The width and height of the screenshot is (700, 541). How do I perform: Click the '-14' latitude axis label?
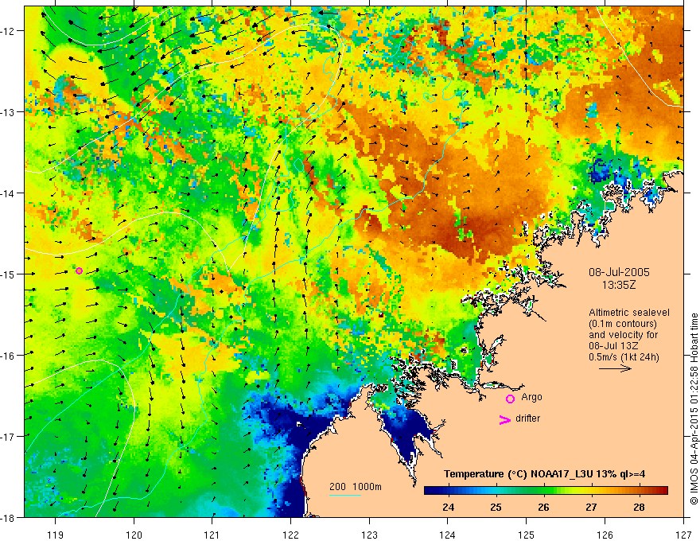tap(9, 193)
